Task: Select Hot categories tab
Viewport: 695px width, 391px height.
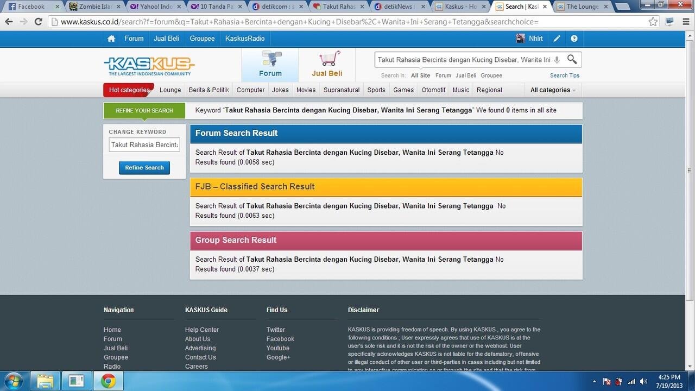Action: tap(129, 90)
